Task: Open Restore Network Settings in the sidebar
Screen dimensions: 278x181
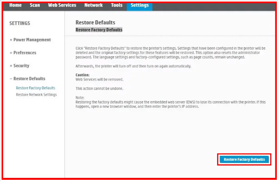Action: coord(36,95)
